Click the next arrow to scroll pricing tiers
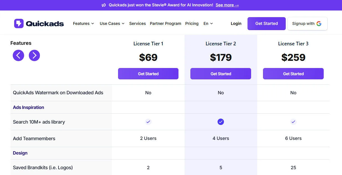 point(34,55)
